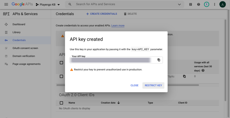Click the Client ID column header
The image size is (230, 118).
coord(183,103)
